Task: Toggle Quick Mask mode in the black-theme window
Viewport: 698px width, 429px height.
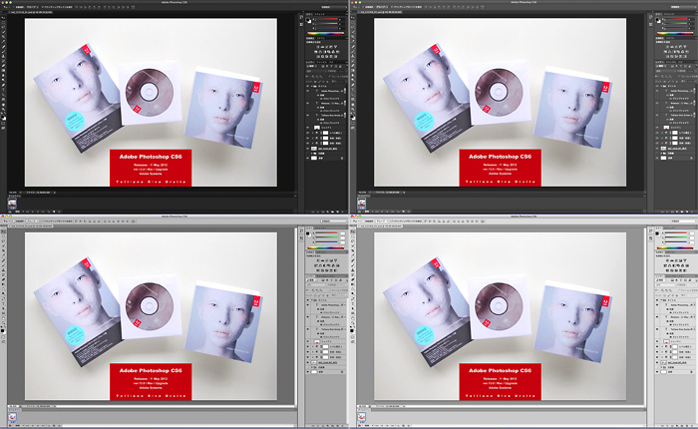Action: [x=4, y=123]
